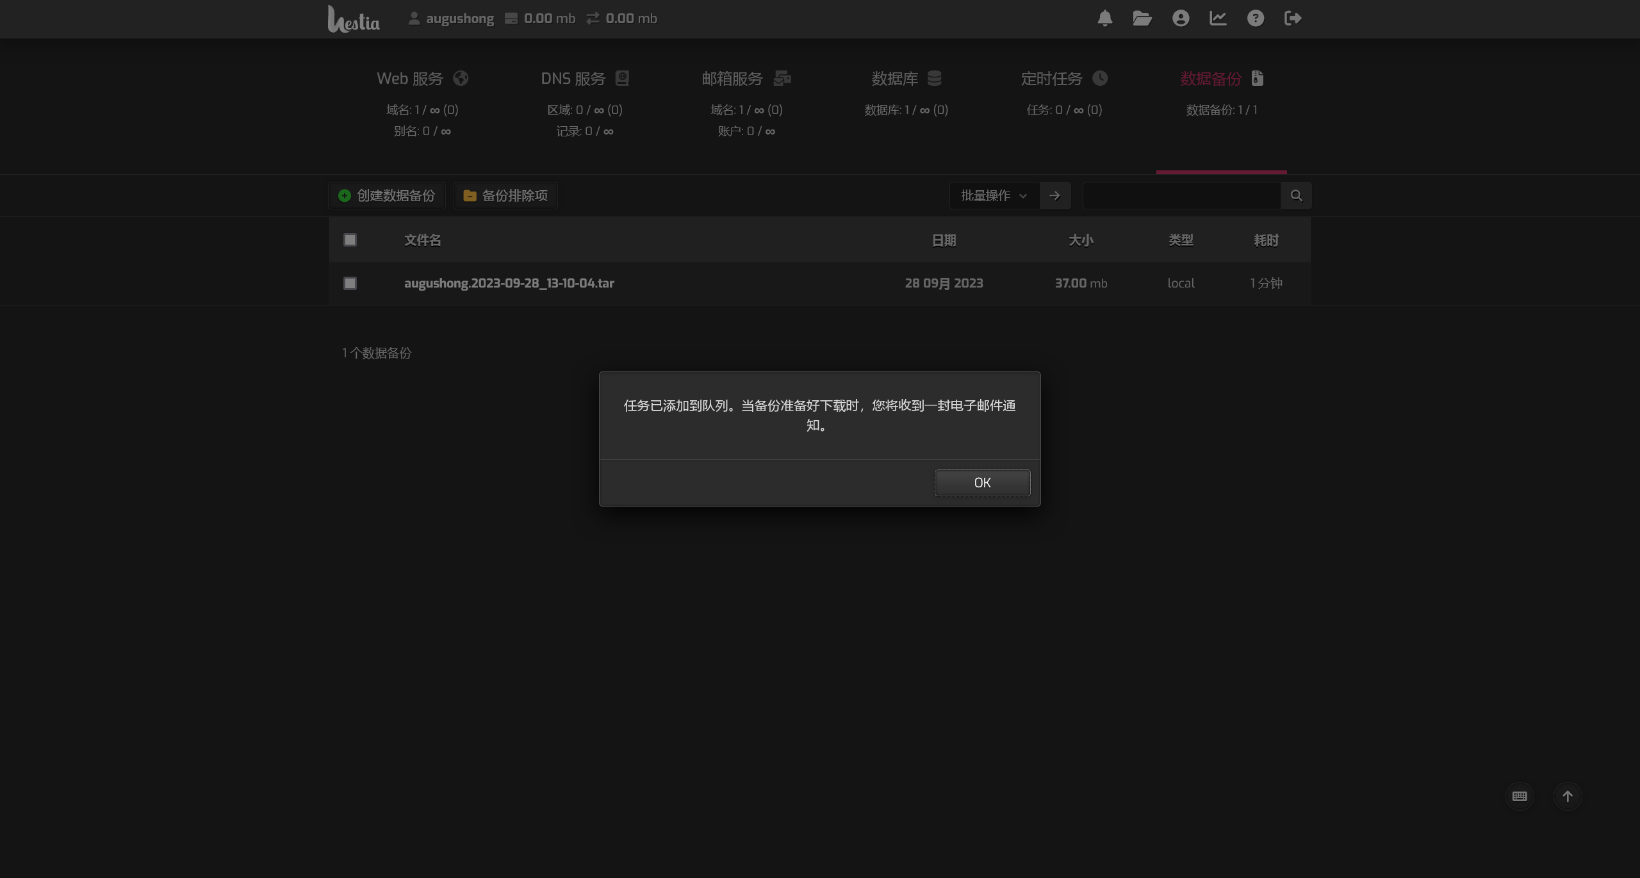Expand the 批量操作 bulk action dropdown
Viewport: 1640px width, 878px height.
pyautogui.click(x=994, y=196)
